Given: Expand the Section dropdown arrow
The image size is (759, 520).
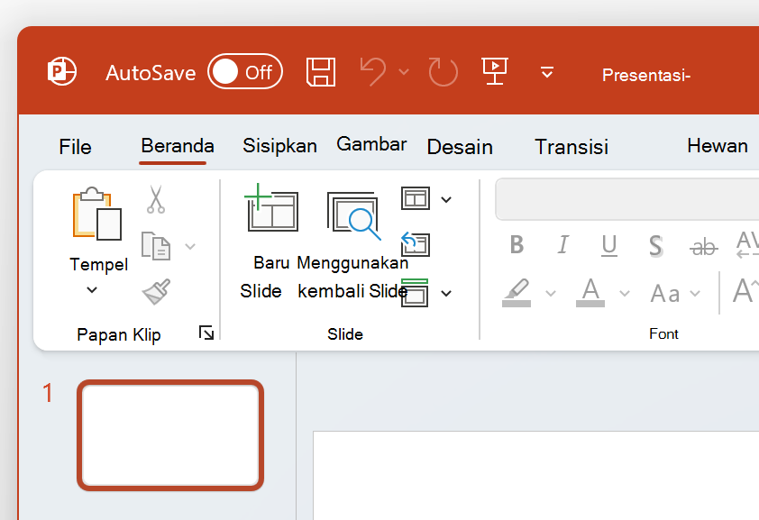Looking at the screenshot, I should point(446,293).
